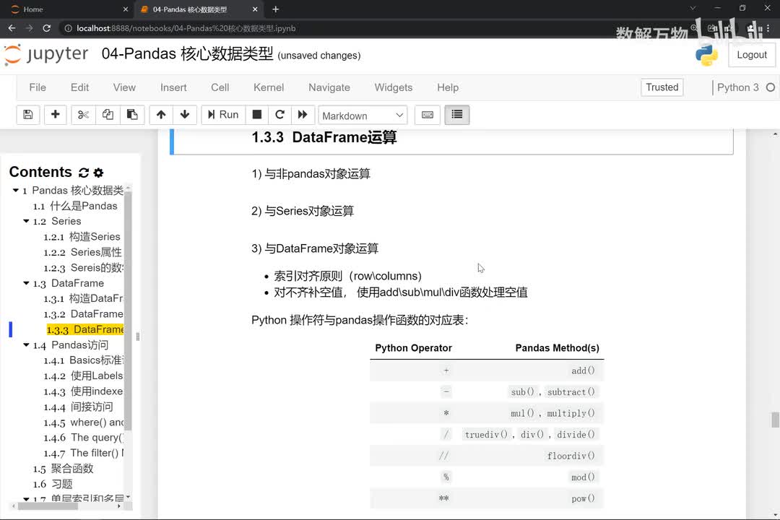Close the Home browser tab

[x=126, y=9]
